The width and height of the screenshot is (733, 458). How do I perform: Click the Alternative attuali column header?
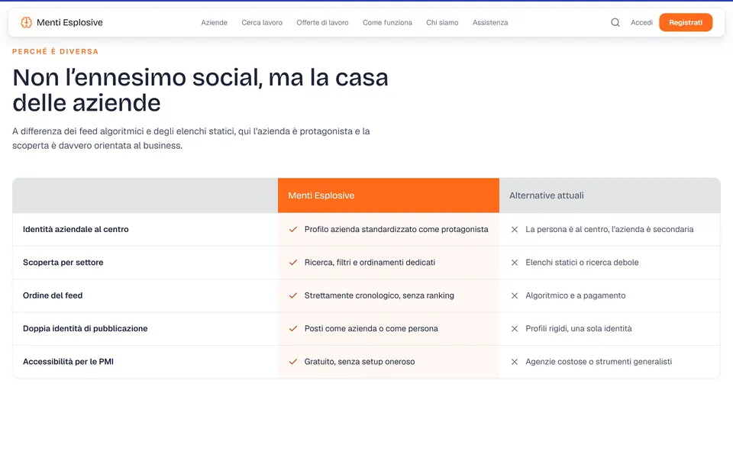point(609,195)
